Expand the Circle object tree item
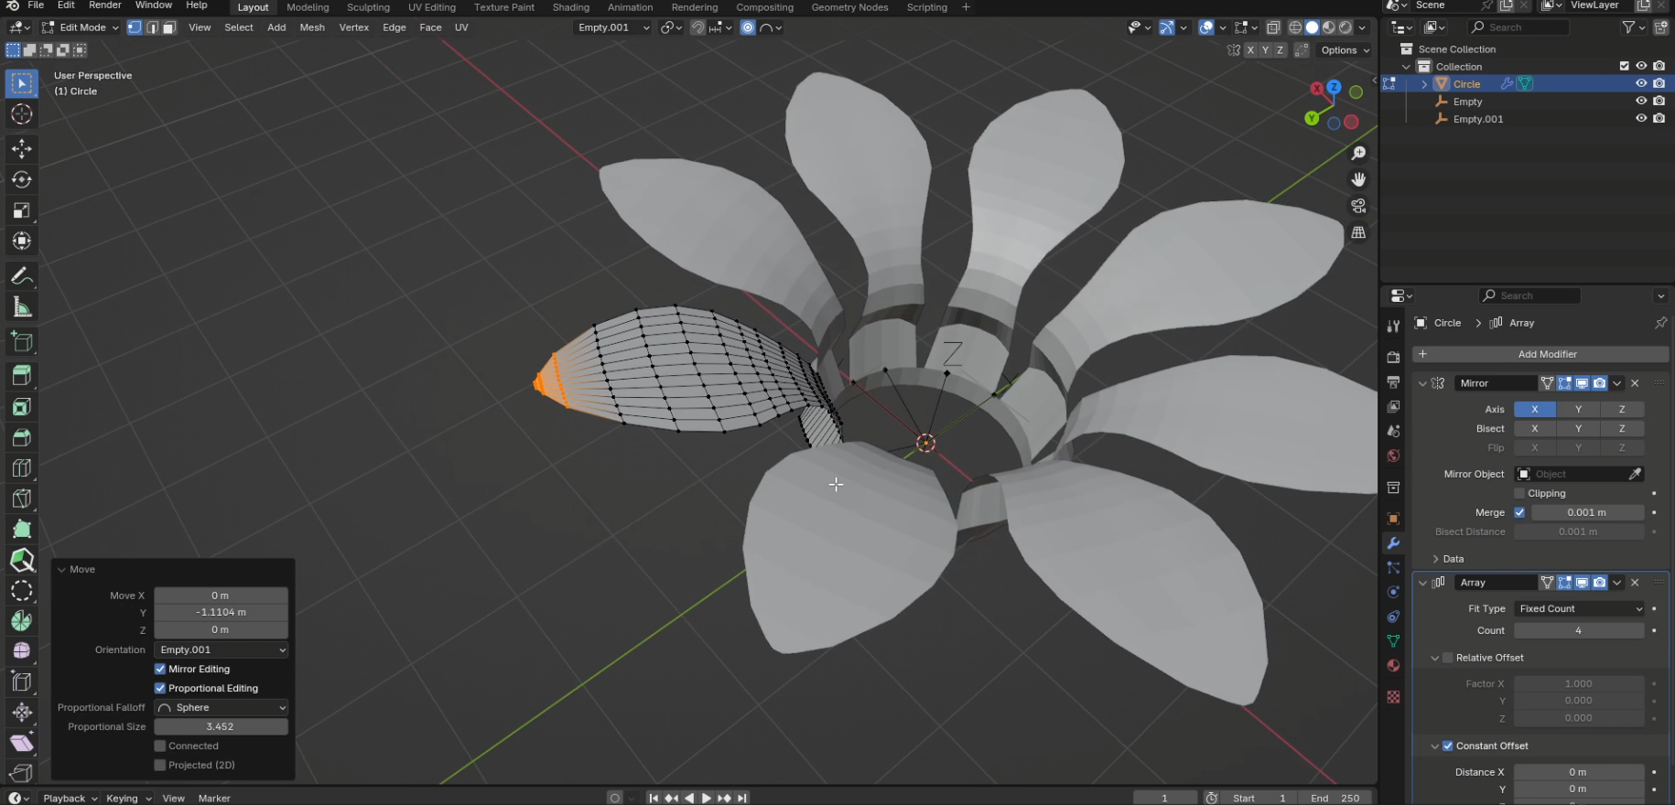The image size is (1675, 805). point(1424,83)
